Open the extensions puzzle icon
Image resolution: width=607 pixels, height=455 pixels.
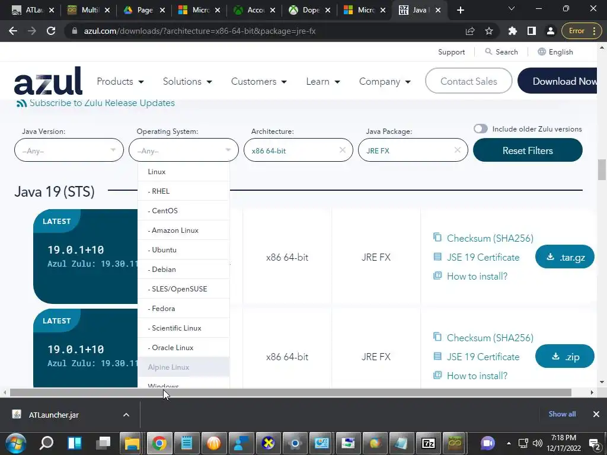pos(513,31)
